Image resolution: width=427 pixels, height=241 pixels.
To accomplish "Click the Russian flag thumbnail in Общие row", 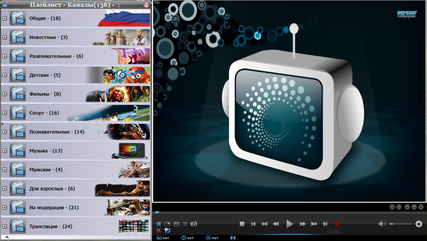I will click(x=124, y=18).
